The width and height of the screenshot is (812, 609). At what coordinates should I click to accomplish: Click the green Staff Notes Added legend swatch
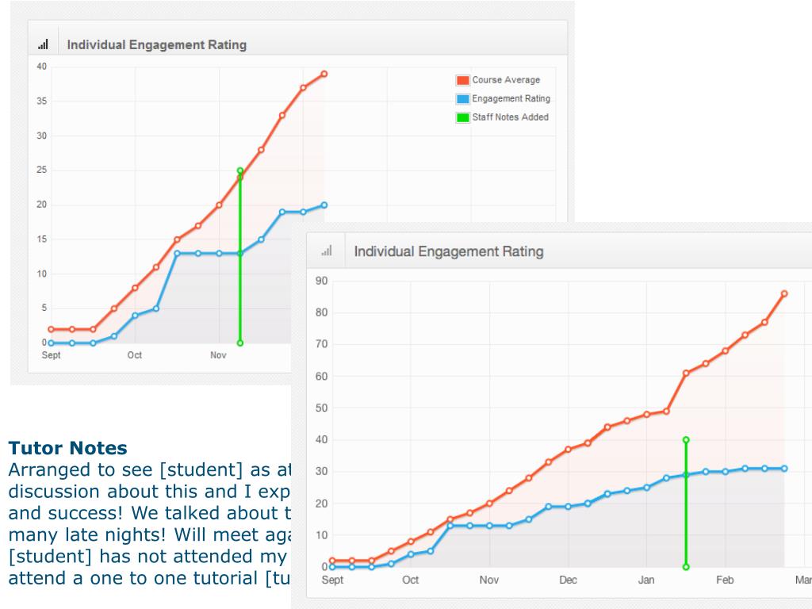coord(463,117)
